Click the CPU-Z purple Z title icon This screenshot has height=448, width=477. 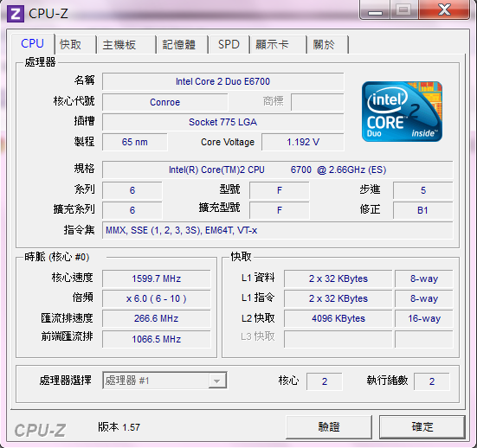click(16, 14)
